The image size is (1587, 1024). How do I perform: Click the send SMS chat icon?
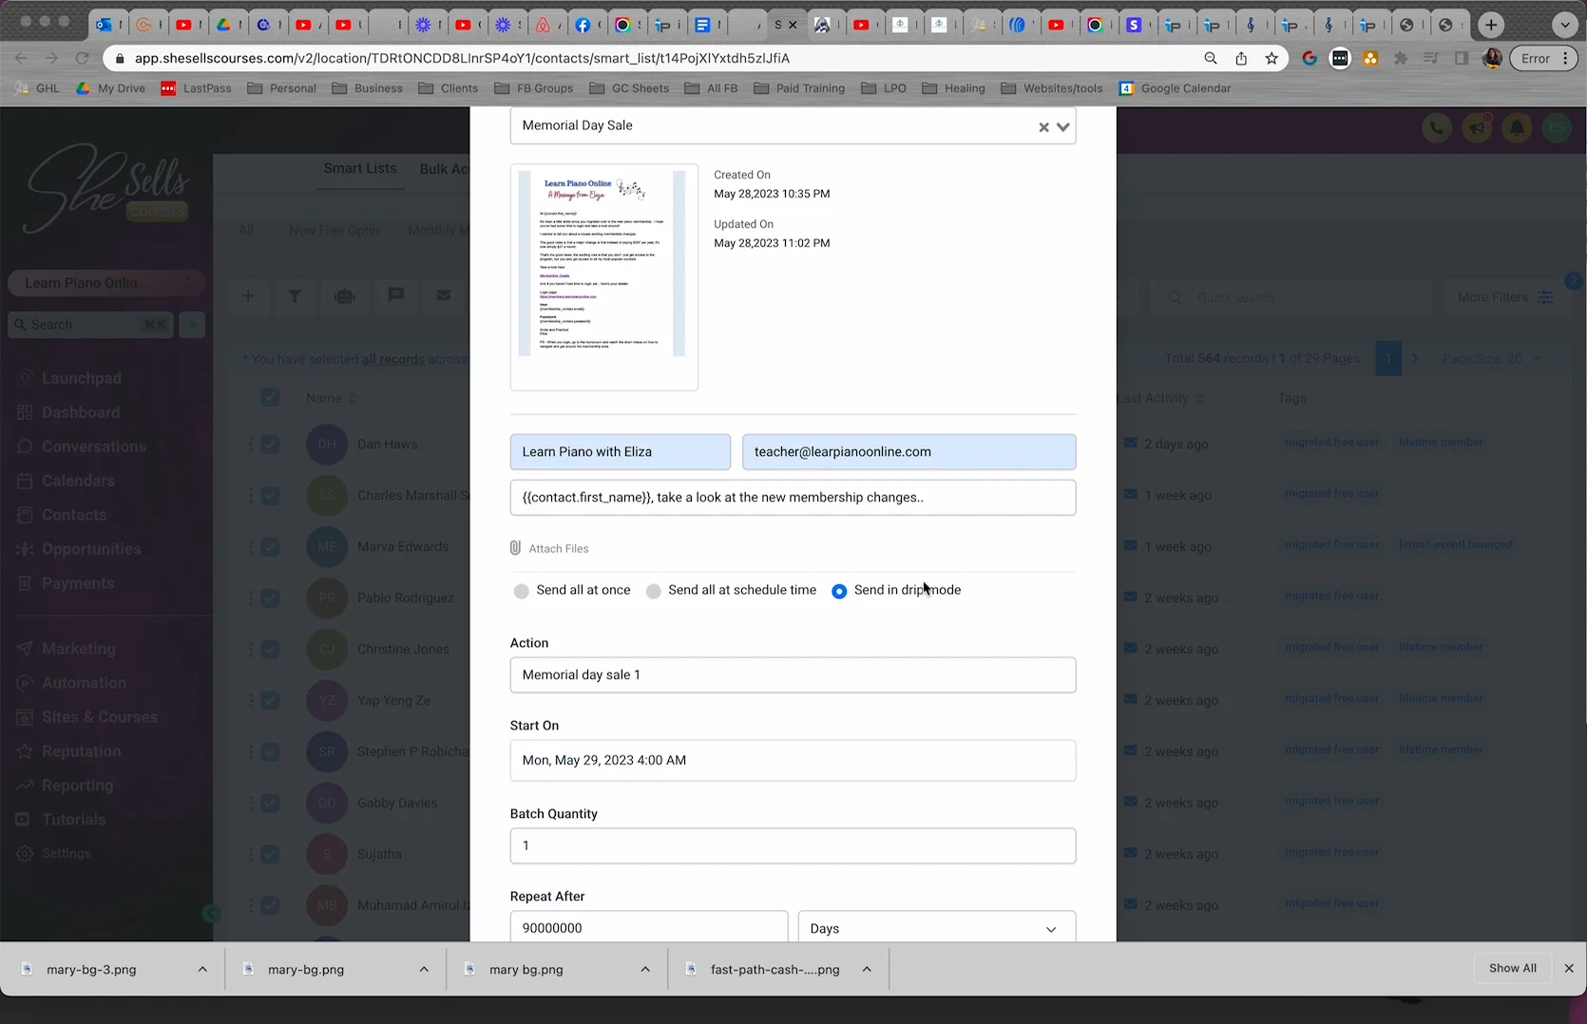[x=395, y=296]
